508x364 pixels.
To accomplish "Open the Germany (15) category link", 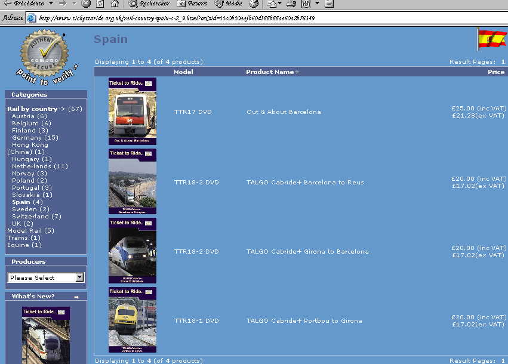I will tap(35, 138).
